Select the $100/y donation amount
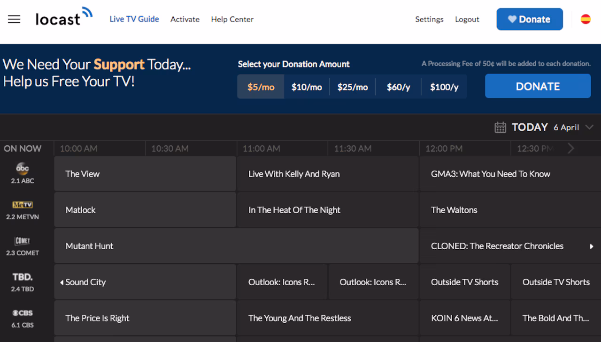601x342 pixels. (444, 86)
